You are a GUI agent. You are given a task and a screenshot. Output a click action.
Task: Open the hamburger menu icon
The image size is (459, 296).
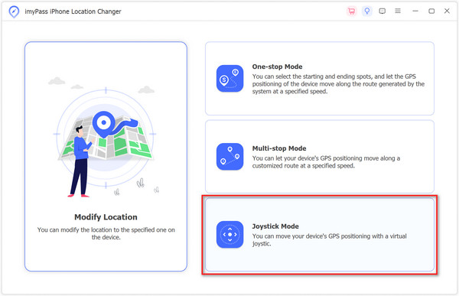(x=398, y=11)
